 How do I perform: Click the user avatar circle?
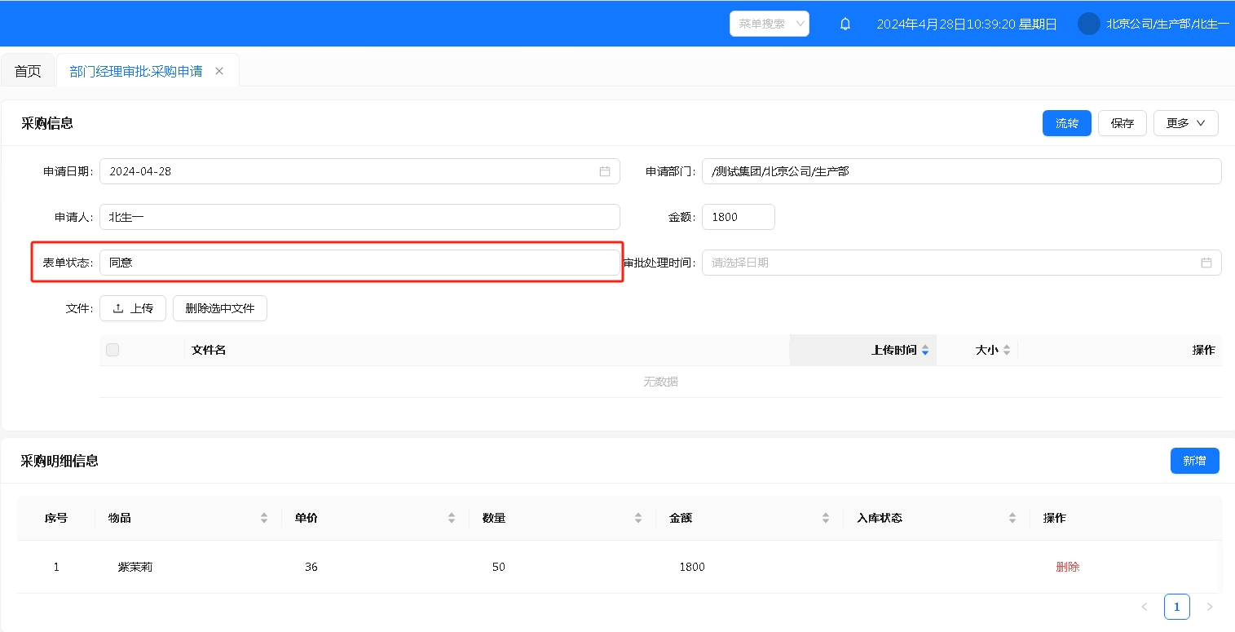1088,24
